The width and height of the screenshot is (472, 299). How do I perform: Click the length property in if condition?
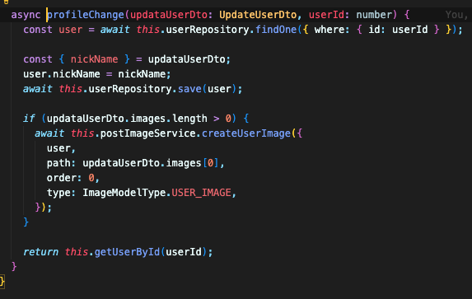click(189, 119)
